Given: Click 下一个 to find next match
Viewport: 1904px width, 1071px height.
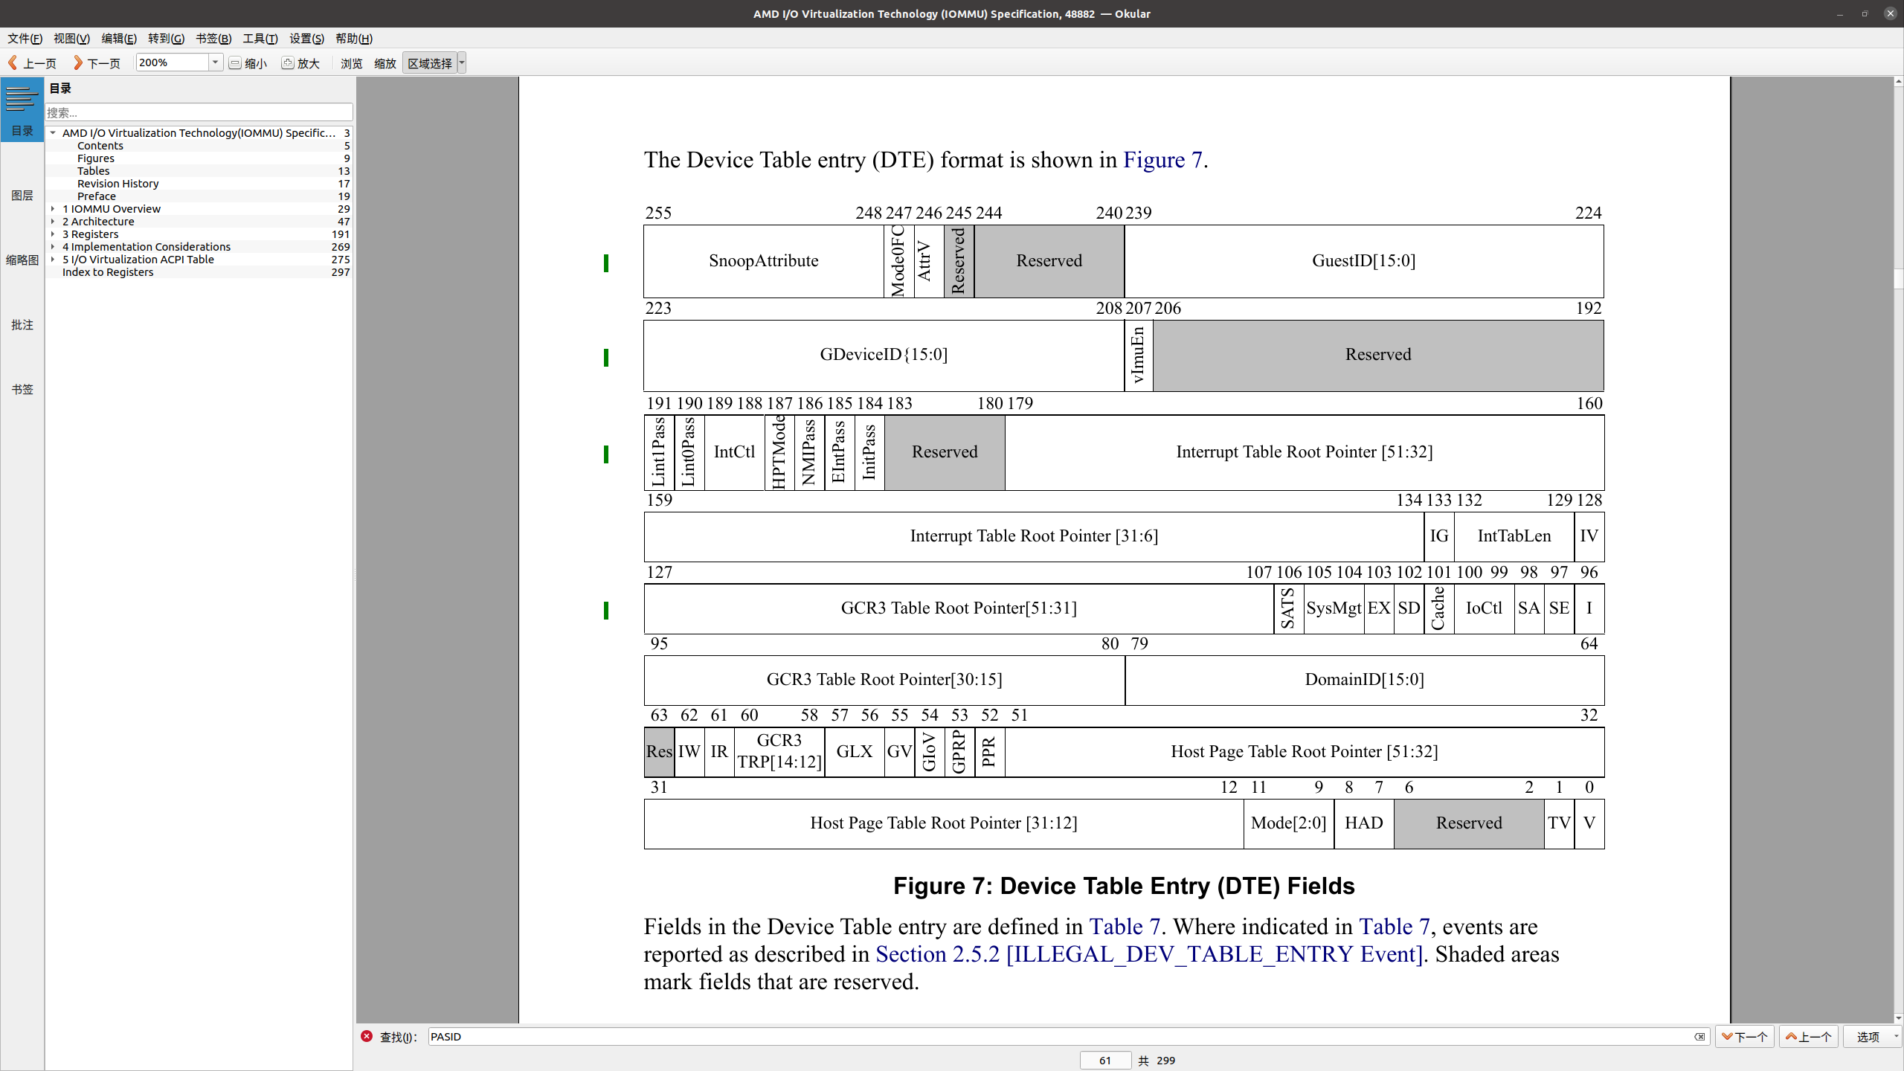Looking at the screenshot, I should click(x=1746, y=1036).
